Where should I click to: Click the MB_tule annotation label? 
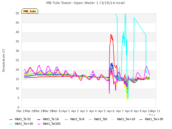[x=30, y=11]
